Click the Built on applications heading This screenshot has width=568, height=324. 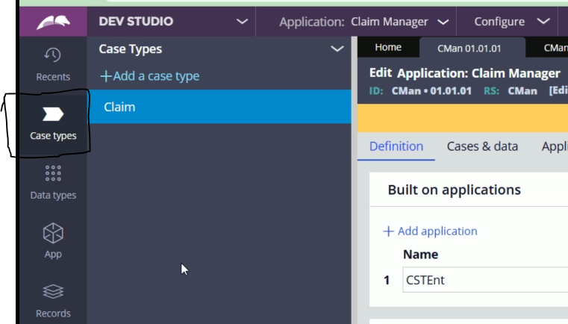tap(455, 190)
